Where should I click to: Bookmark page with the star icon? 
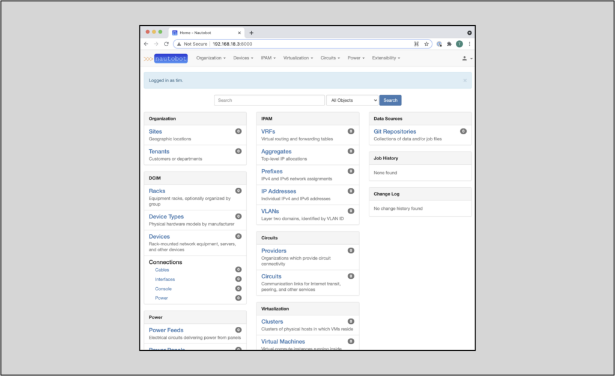(426, 44)
